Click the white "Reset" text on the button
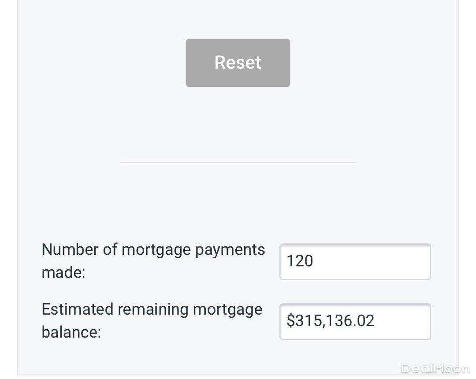This screenshot has width=476, height=379. pos(238,63)
